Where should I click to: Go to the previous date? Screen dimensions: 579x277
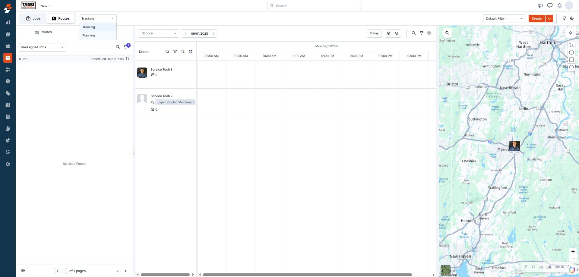tap(185, 33)
